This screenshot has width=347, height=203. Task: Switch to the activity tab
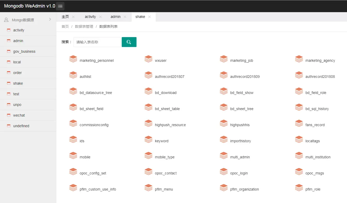pos(90,17)
